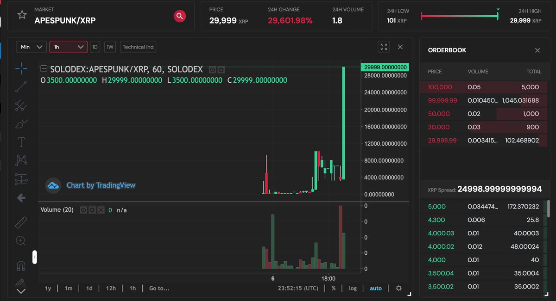556x301 pixels.
Task: Click the Chart by TradingView link
Action: 101,185
